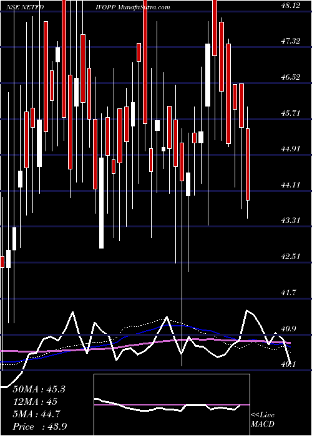Viewport: 312px width, 436px height.
Task: Click the IVOPP MunafaSutra.com watermark text
Action: (x=133, y=7)
